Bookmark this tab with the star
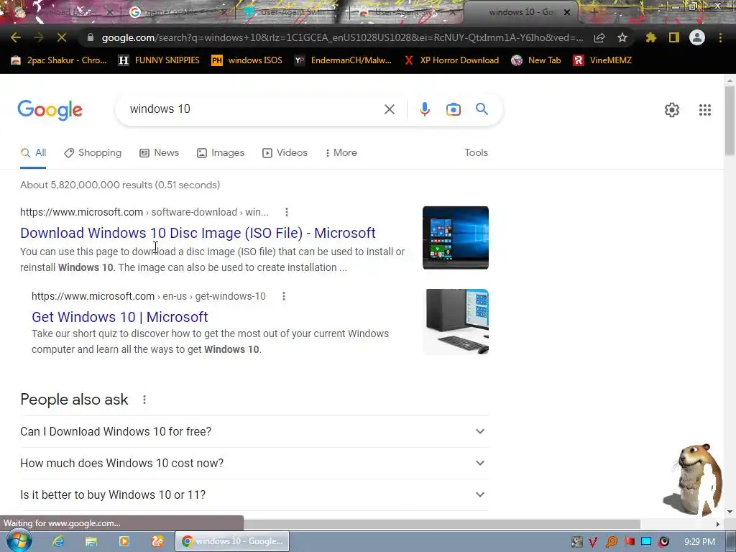Viewport: 736px width, 552px height. click(622, 37)
